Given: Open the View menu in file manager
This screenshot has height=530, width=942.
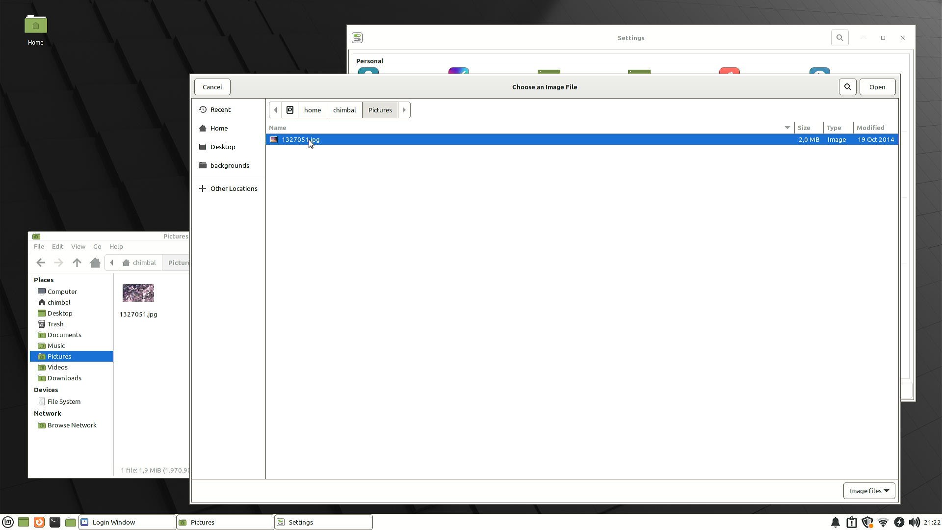Looking at the screenshot, I should click(x=78, y=246).
